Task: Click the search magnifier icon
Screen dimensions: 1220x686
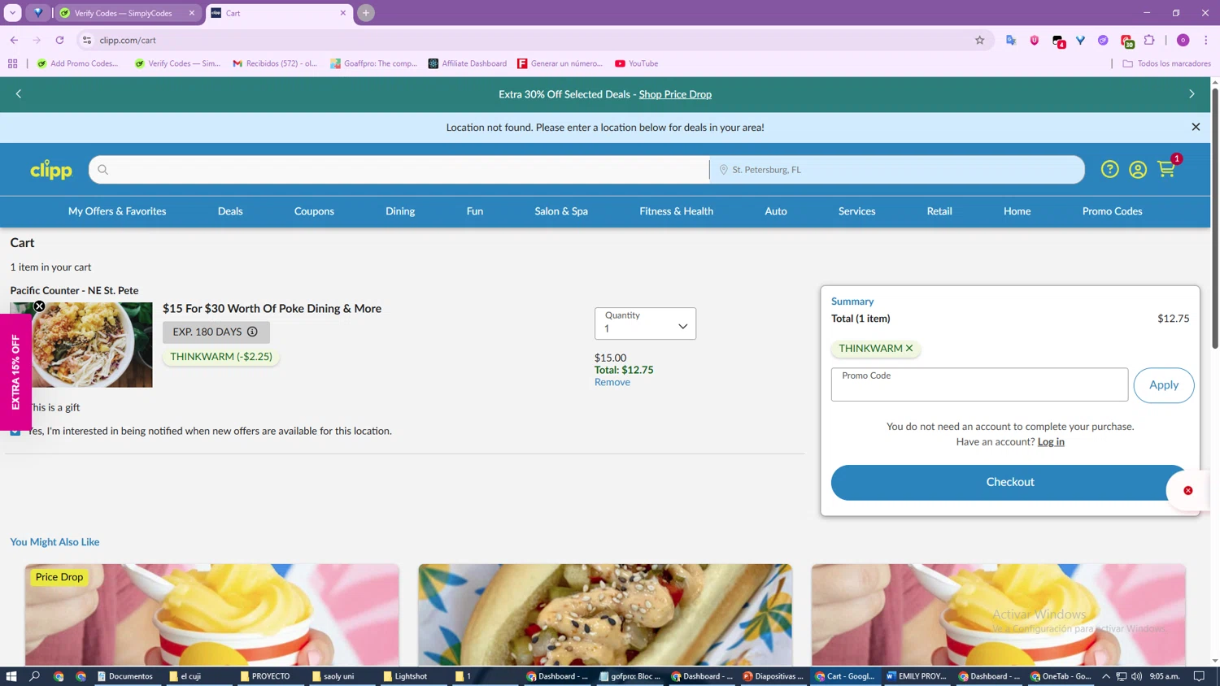Action: pyautogui.click(x=102, y=170)
